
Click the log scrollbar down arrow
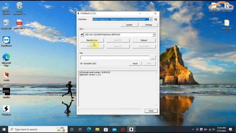tap(156, 105)
